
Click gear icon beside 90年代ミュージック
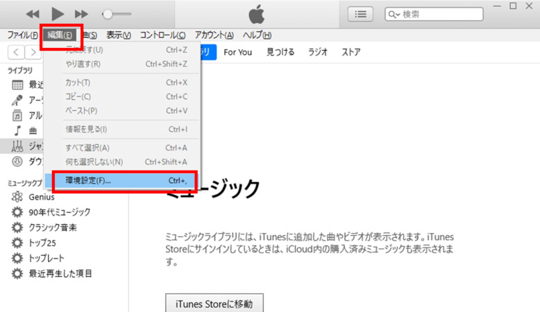17,212
